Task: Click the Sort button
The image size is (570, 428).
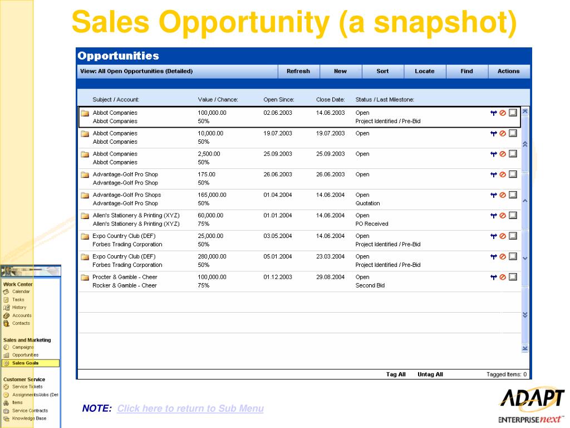Action: (382, 71)
